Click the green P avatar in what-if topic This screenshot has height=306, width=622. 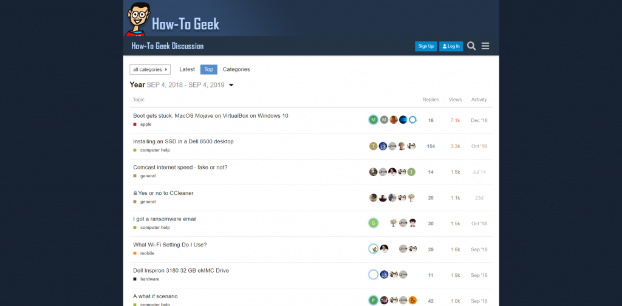(373, 301)
